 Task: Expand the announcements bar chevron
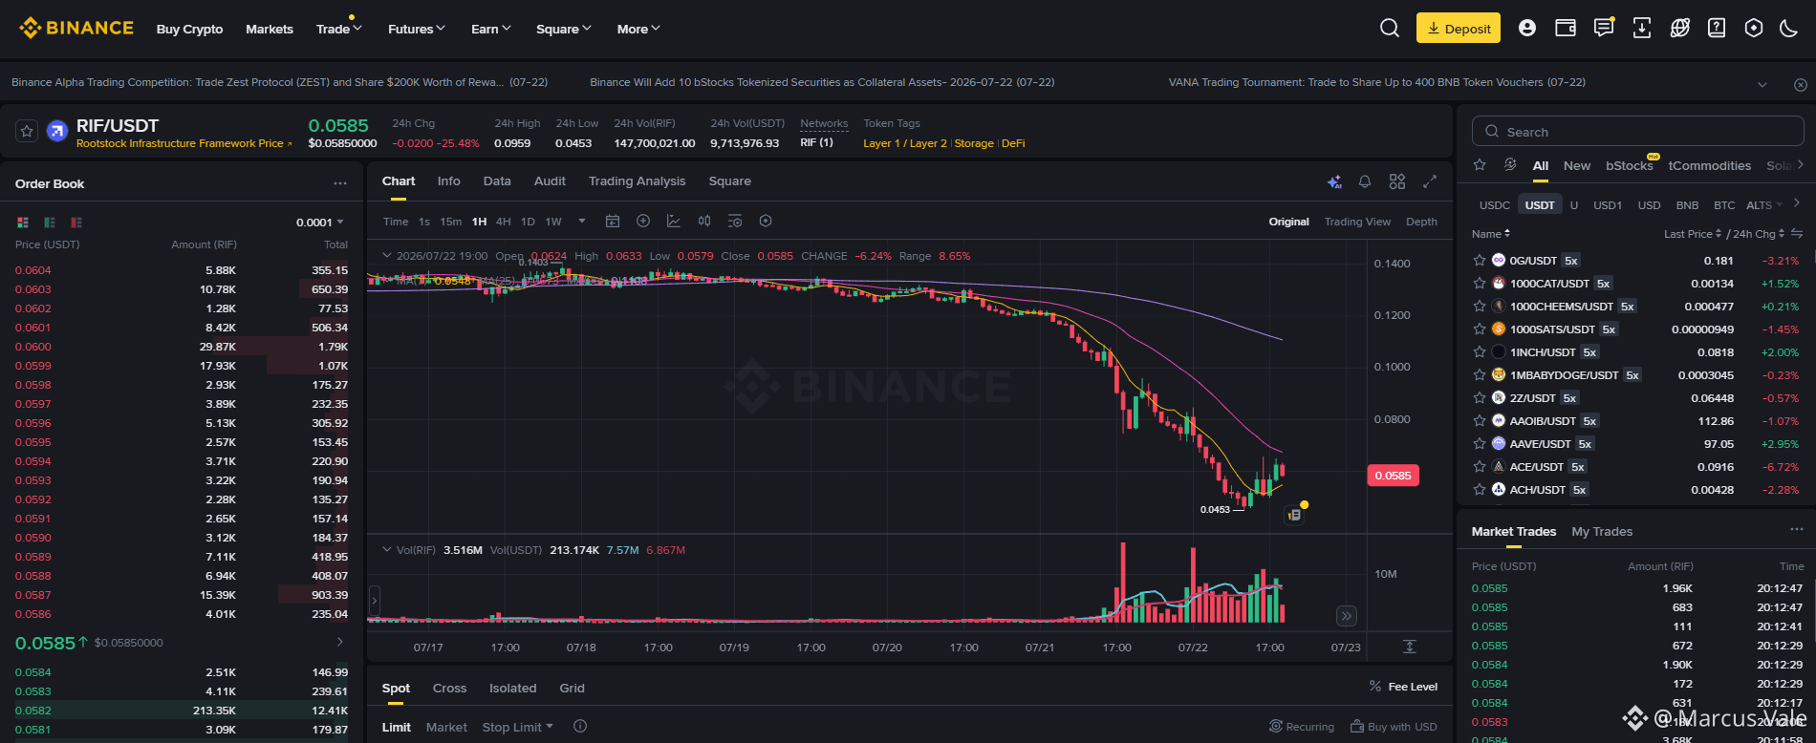coord(1762,85)
